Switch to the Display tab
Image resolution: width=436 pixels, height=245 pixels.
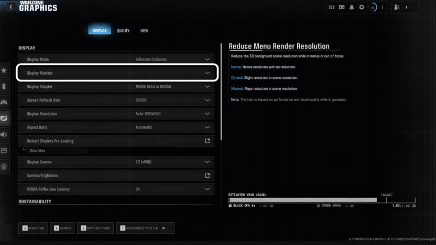click(100, 30)
